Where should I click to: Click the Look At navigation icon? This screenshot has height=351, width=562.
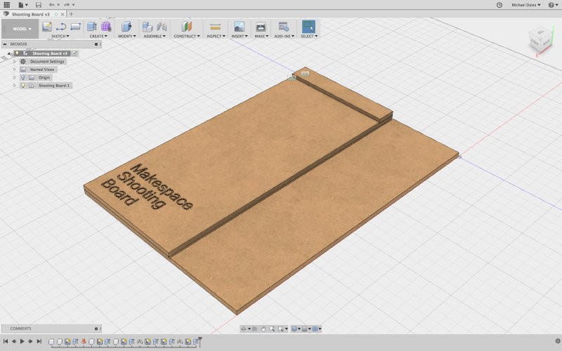tap(254, 329)
